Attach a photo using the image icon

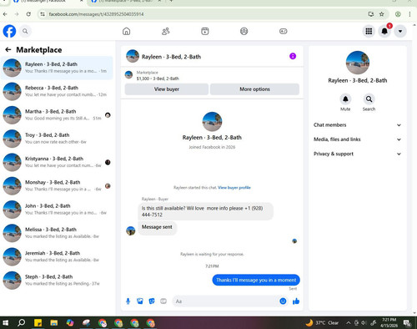(140, 301)
